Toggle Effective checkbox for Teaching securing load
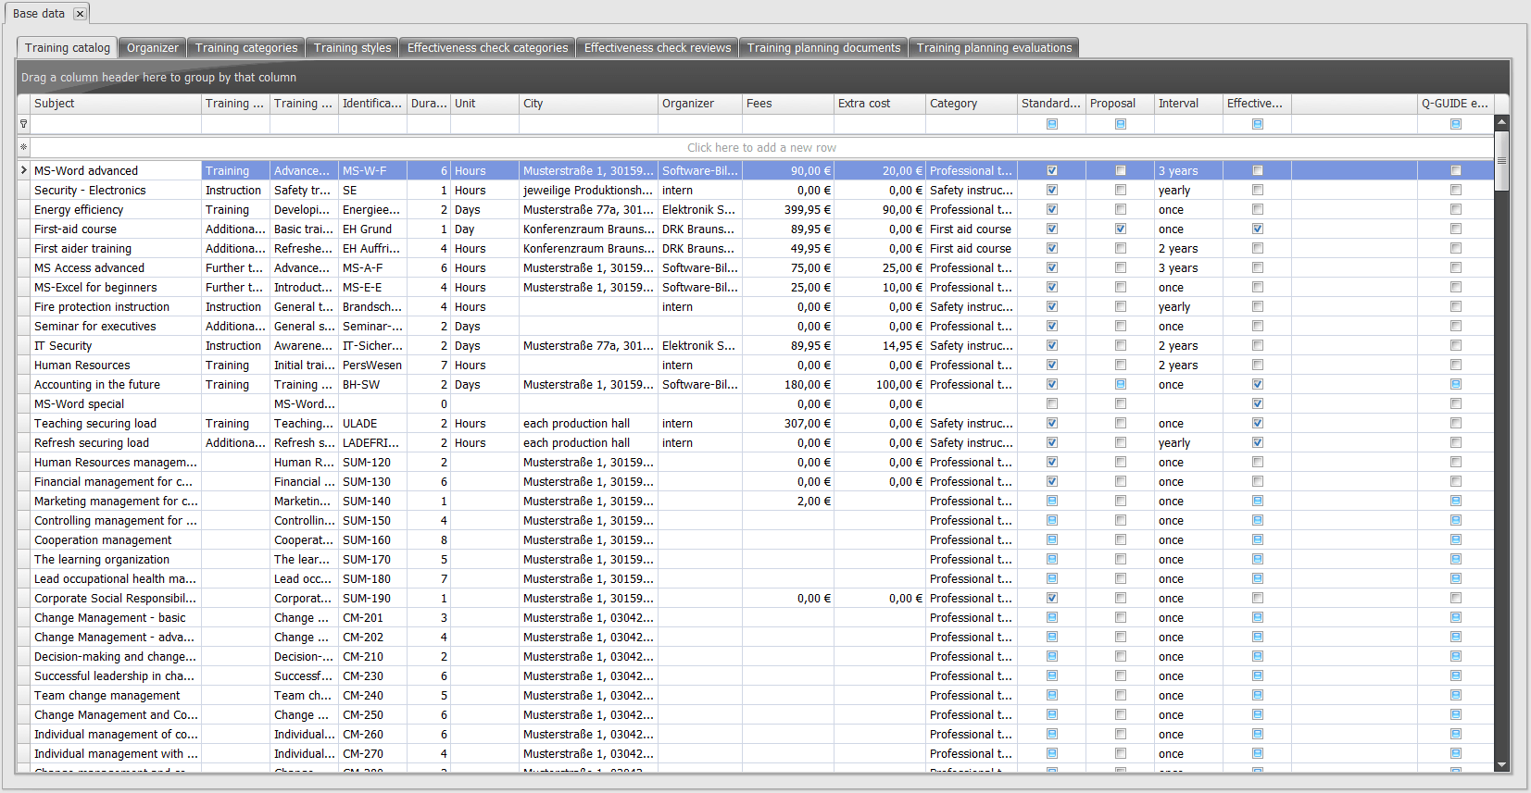 tap(1258, 423)
